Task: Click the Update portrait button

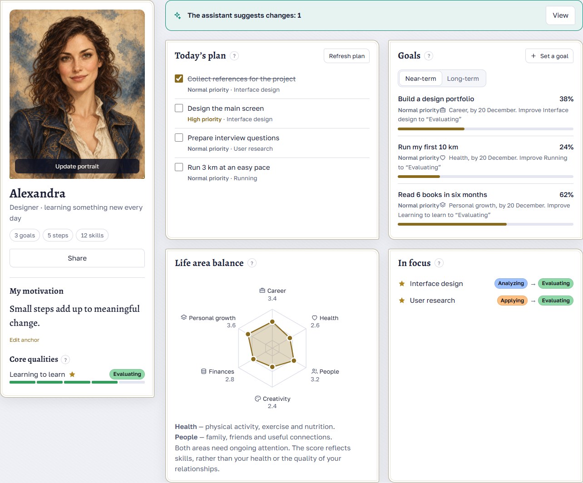Action: (x=77, y=166)
